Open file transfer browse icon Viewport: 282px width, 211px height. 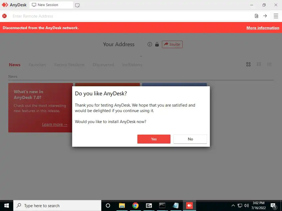256,16
